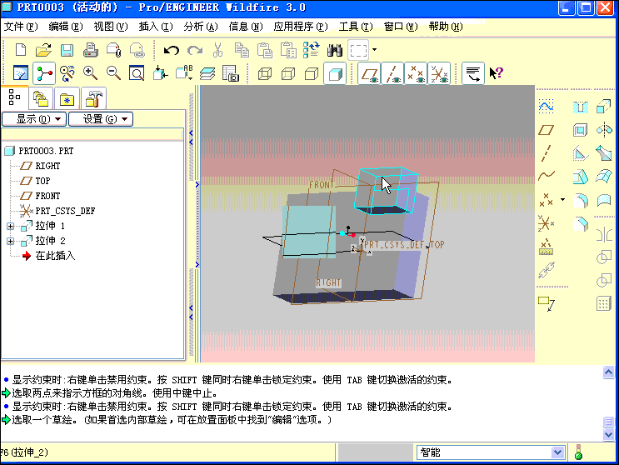The width and height of the screenshot is (619, 465).
Task: Switch to the model tree tab
Action: (x=14, y=97)
